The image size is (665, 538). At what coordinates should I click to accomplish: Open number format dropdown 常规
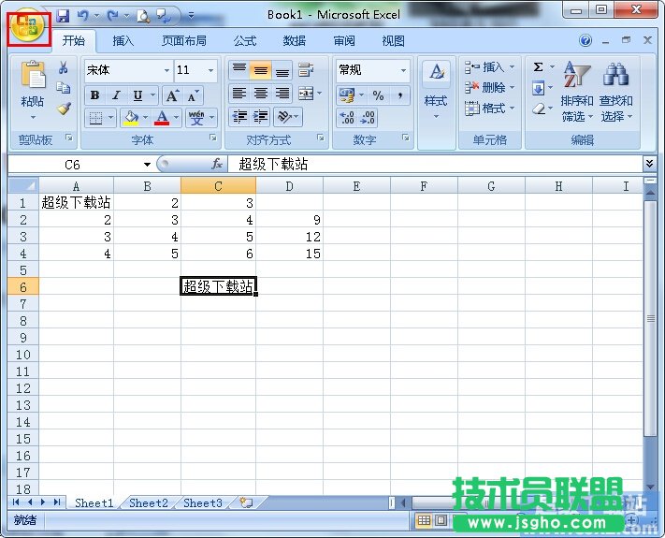pyautogui.click(x=403, y=70)
